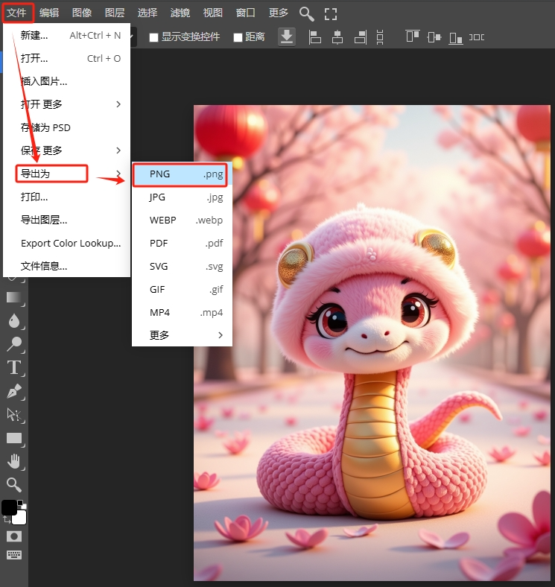
Task: Export as WEBP from the submenu
Action: (x=182, y=220)
